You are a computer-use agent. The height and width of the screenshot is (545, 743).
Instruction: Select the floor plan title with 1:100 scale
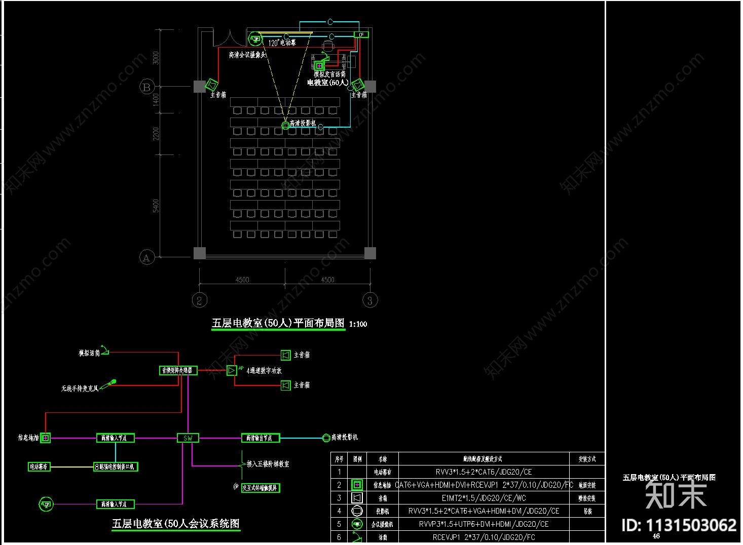tap(289, 323)
